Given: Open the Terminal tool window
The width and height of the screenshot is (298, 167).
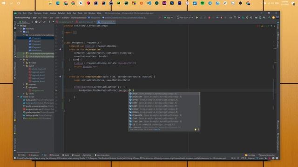Looking at the screenshot, I should pyautogui.click(x=54, y=155).
